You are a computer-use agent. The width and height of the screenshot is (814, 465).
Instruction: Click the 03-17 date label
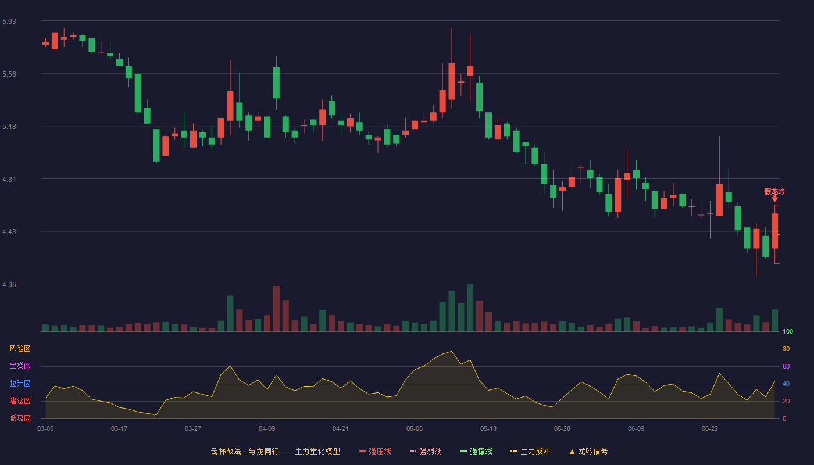click(119, 428)
